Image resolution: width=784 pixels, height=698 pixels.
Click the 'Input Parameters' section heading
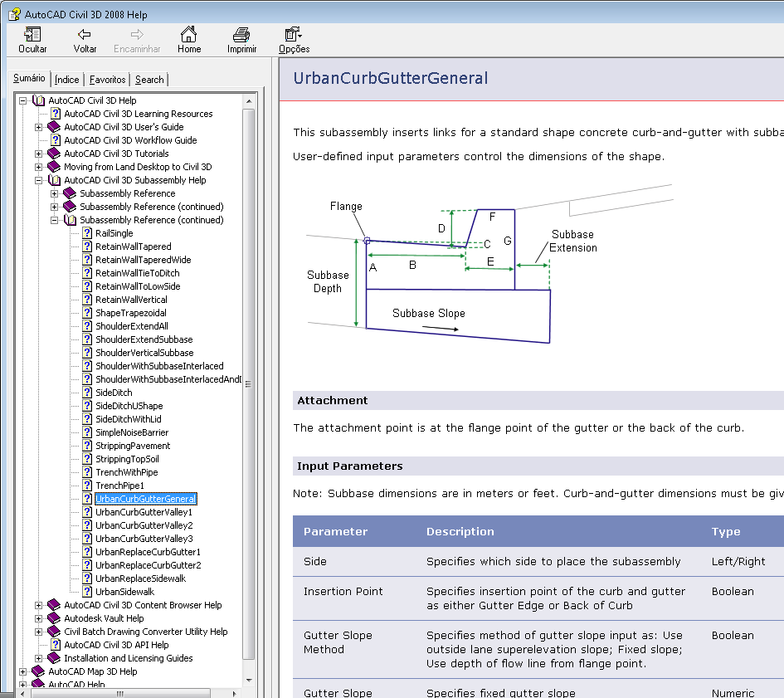pyautogui.click(x=349, y=466)
